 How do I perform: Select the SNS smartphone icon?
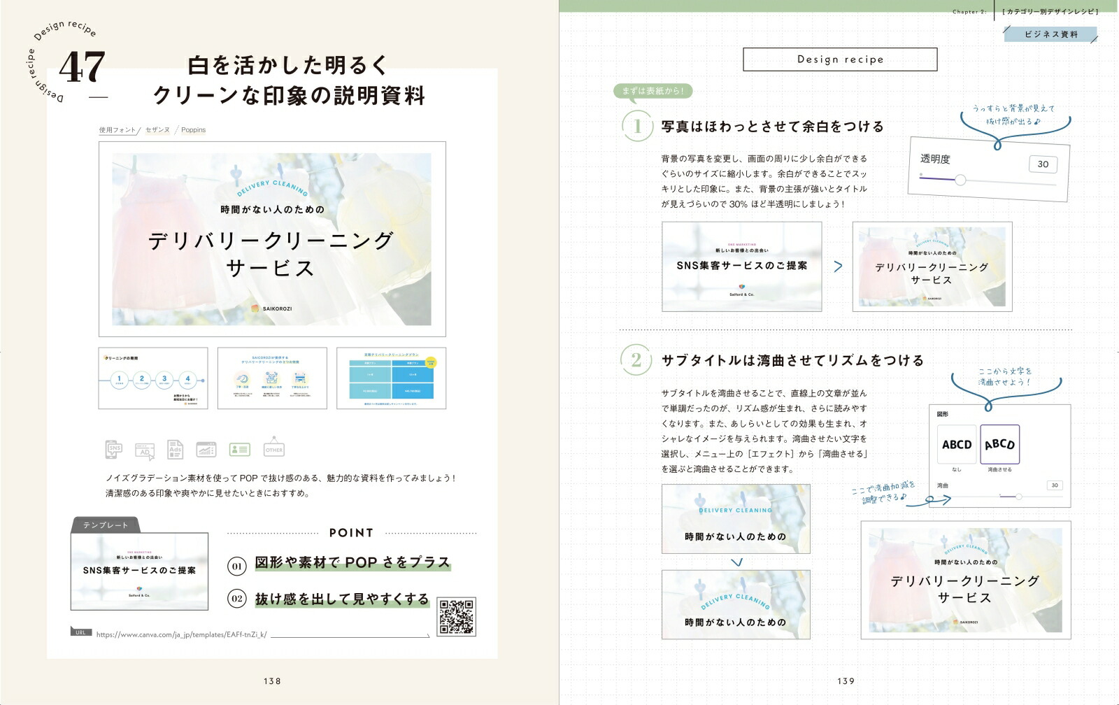pyautogui.click(x=113, y=448)
